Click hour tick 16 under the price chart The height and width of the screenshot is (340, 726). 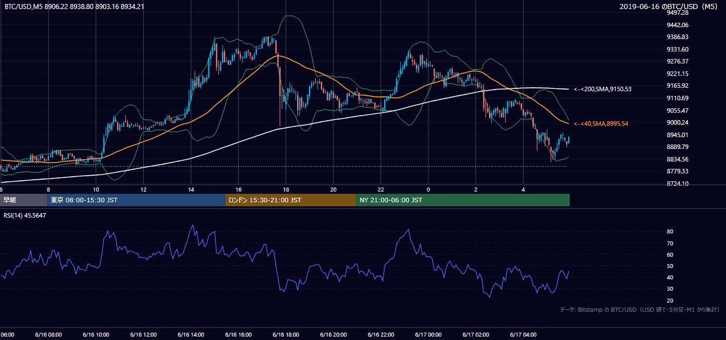click(239, 189)
